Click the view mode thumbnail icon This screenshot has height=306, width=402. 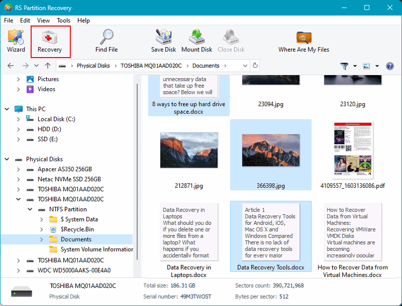(366, 66)
